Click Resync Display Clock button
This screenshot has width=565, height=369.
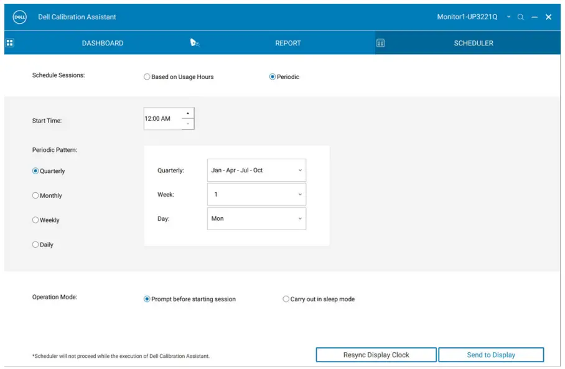coord(376,355)
